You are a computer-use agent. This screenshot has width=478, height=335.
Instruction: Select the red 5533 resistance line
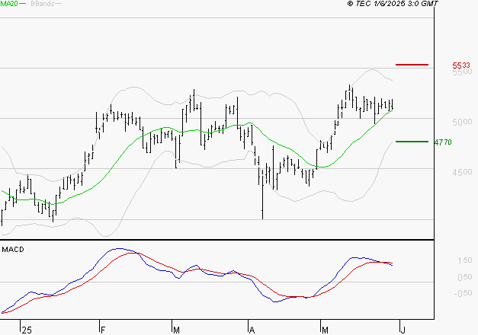click(x=412, y=65)
